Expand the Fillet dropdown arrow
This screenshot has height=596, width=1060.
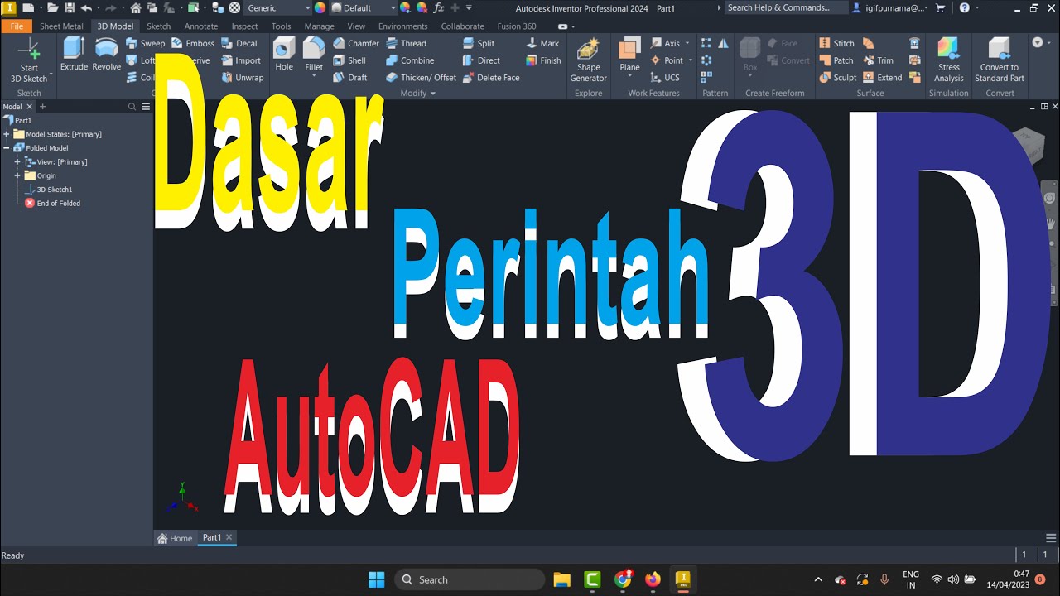(314, 77)
